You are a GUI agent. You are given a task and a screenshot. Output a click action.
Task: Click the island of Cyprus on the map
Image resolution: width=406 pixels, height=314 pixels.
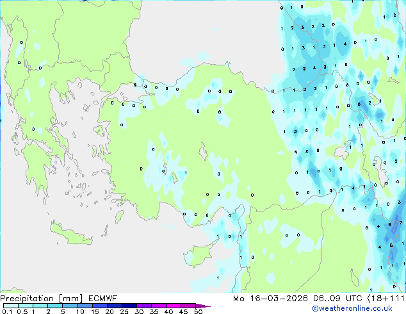pos(199,254)
